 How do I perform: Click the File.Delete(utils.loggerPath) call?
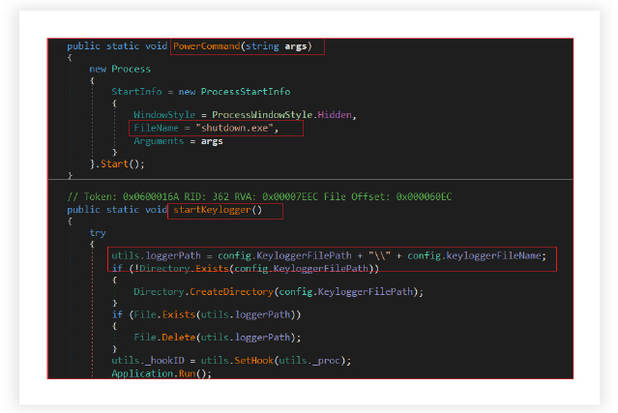coord(218,338)
